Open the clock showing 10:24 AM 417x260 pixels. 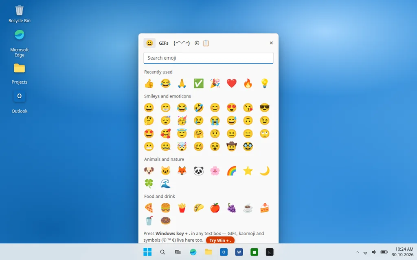coord(402,252)
